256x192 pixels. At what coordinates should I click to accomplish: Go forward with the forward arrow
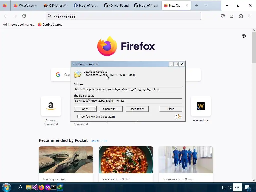tap(15, 16)
